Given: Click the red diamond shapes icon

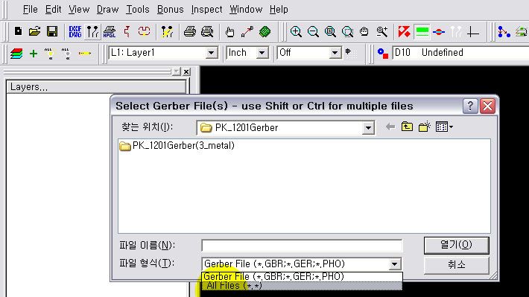Looking at the screenshot, I should click(x=404, y=32).
